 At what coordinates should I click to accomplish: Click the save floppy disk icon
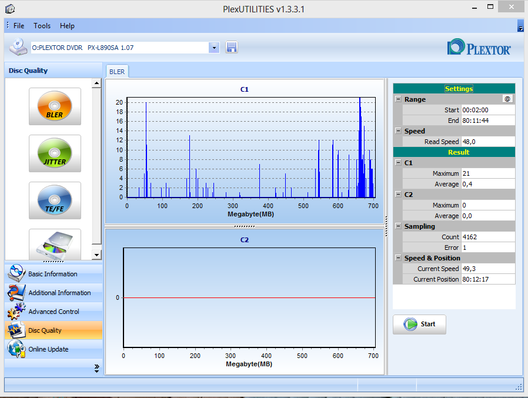pyautogui.click(x=232, y=48)
